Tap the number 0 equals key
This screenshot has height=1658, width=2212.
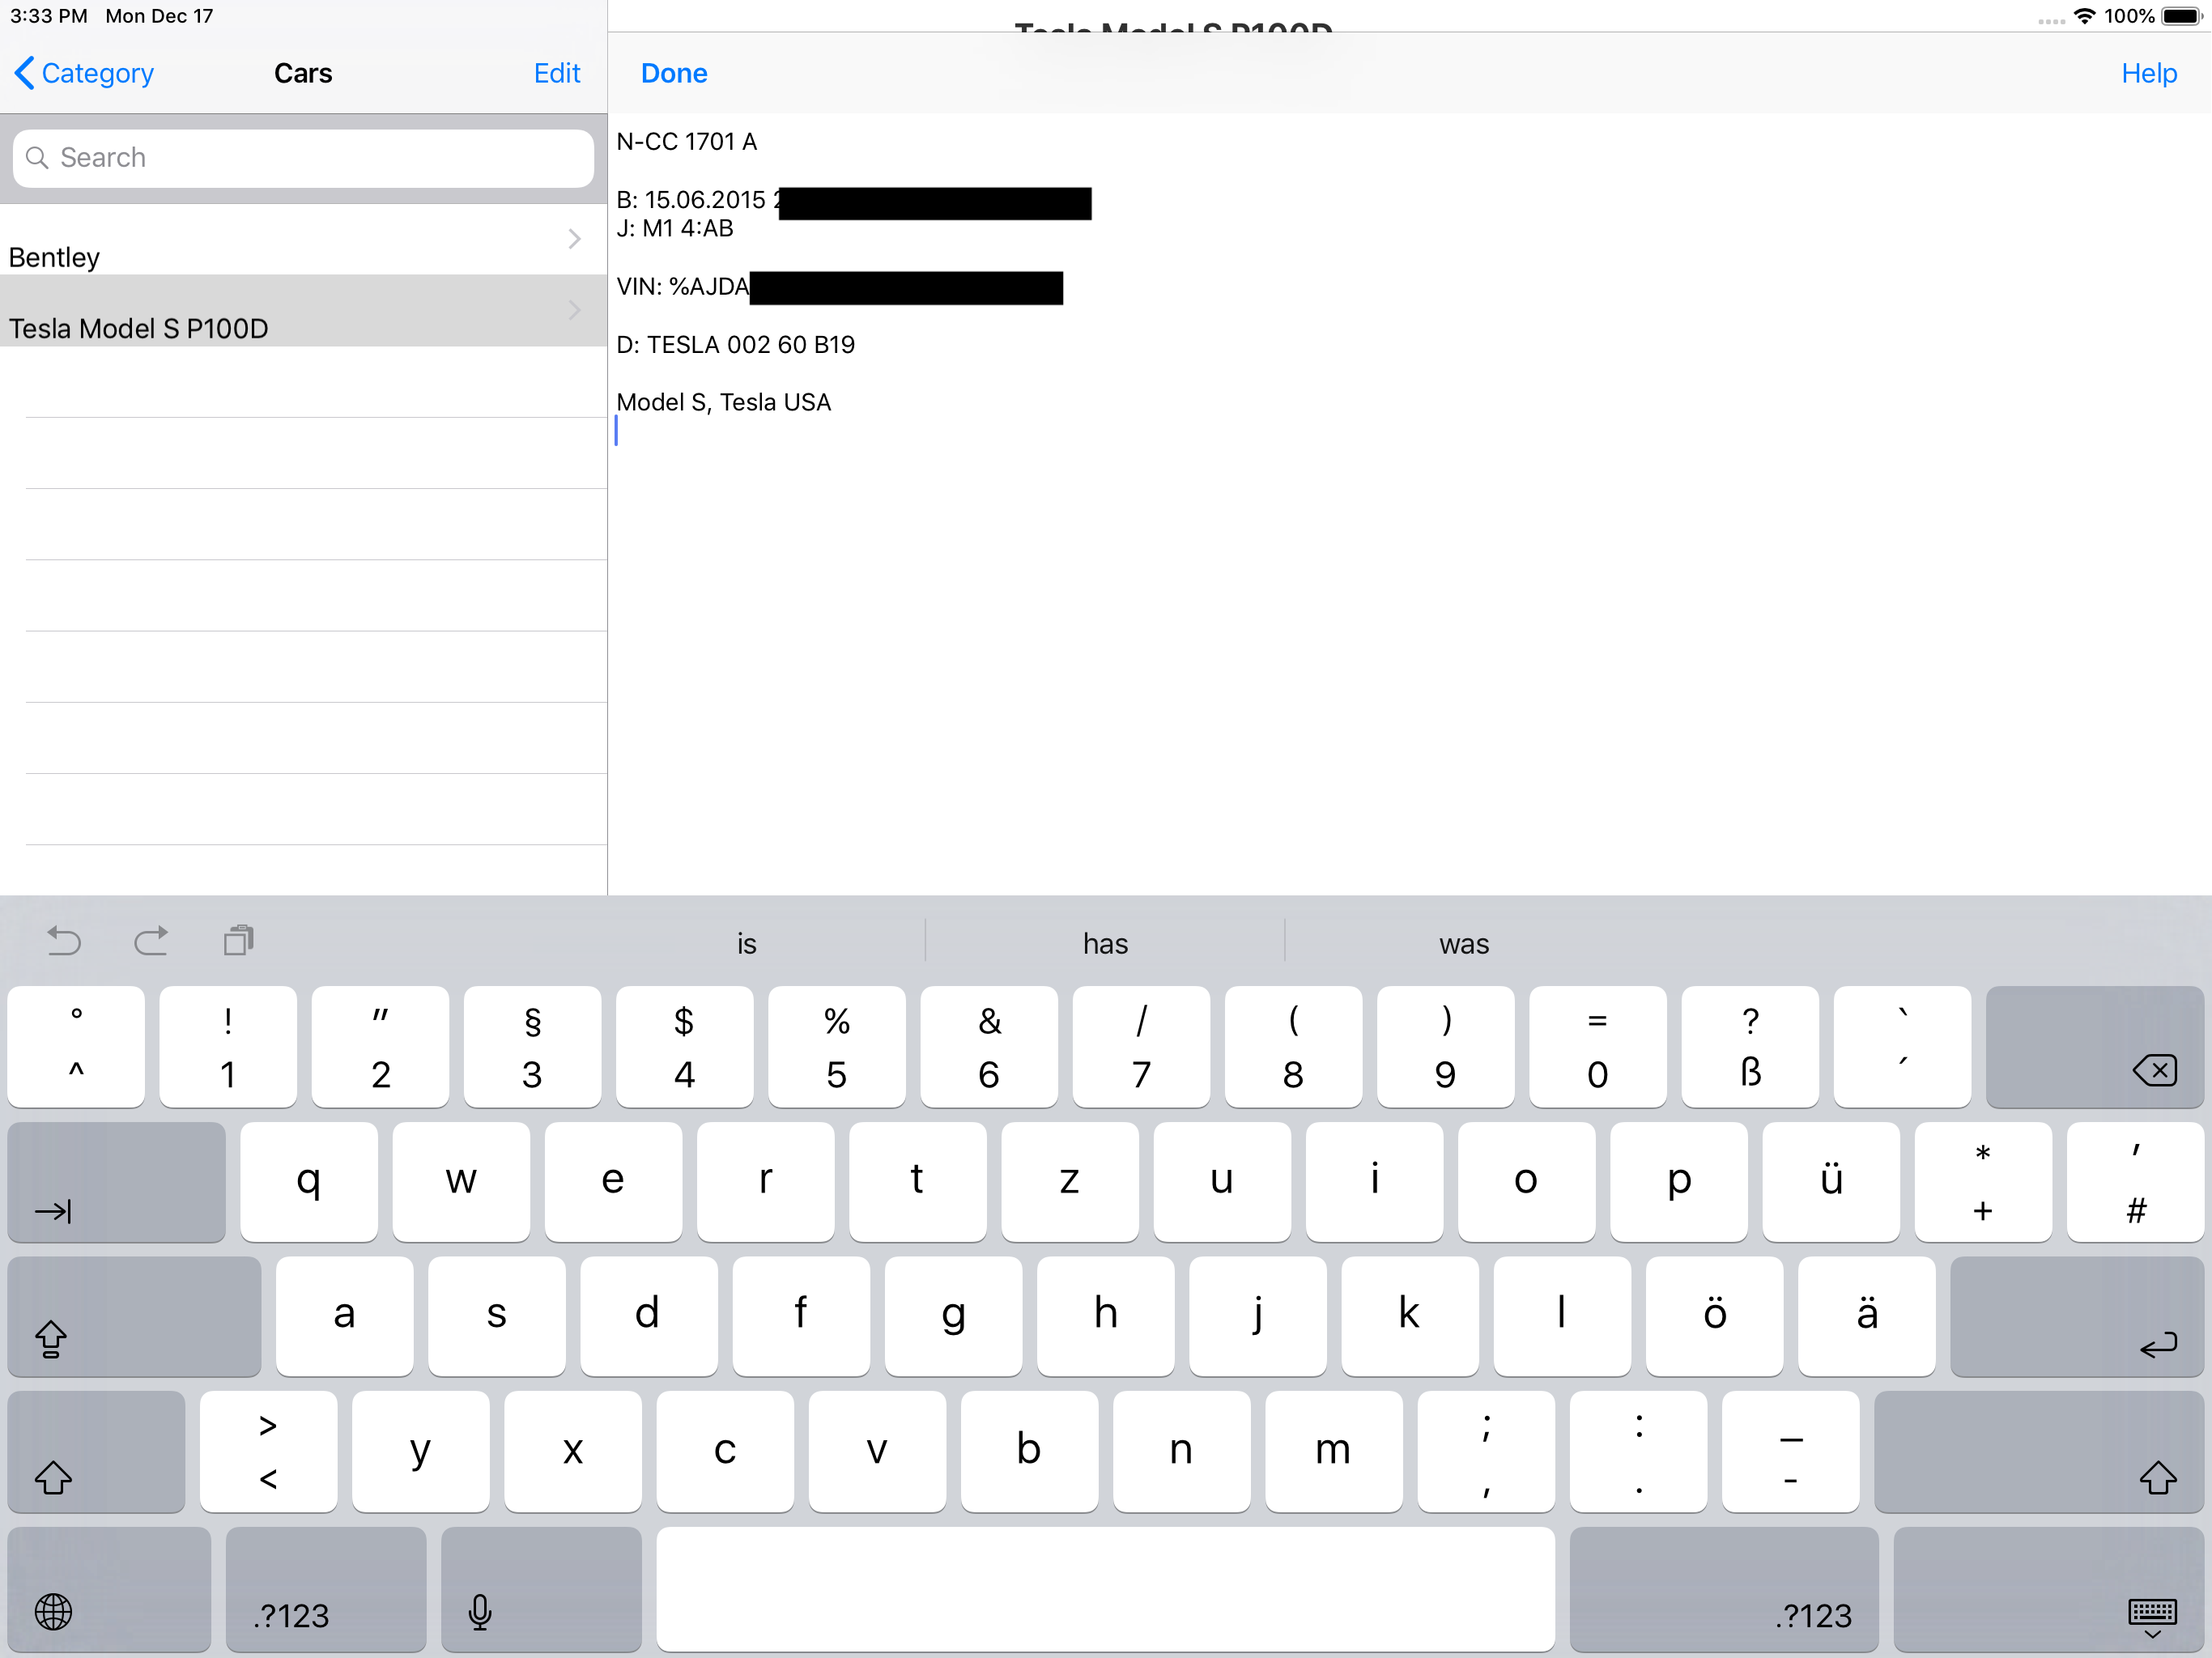[x=1598, y=1047]
